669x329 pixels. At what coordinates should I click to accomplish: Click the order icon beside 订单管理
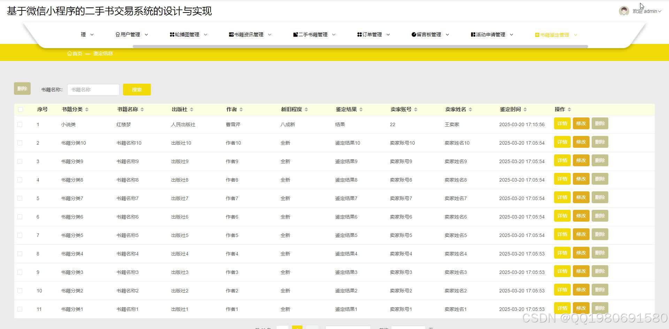pyautogui.click(x=359, y=34)
